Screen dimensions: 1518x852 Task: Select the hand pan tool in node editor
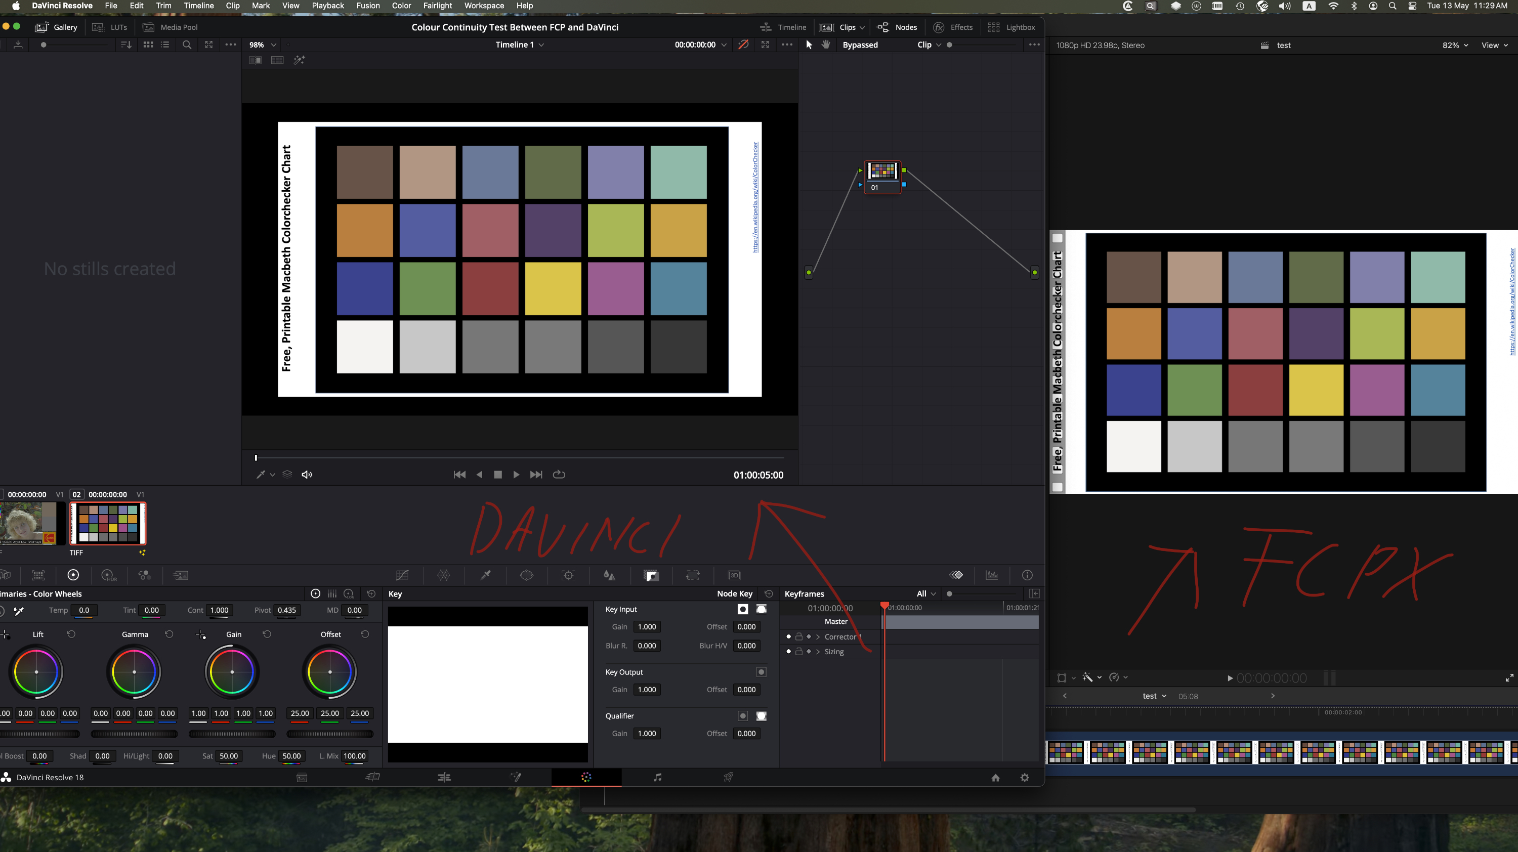click(x=826, y=45)
